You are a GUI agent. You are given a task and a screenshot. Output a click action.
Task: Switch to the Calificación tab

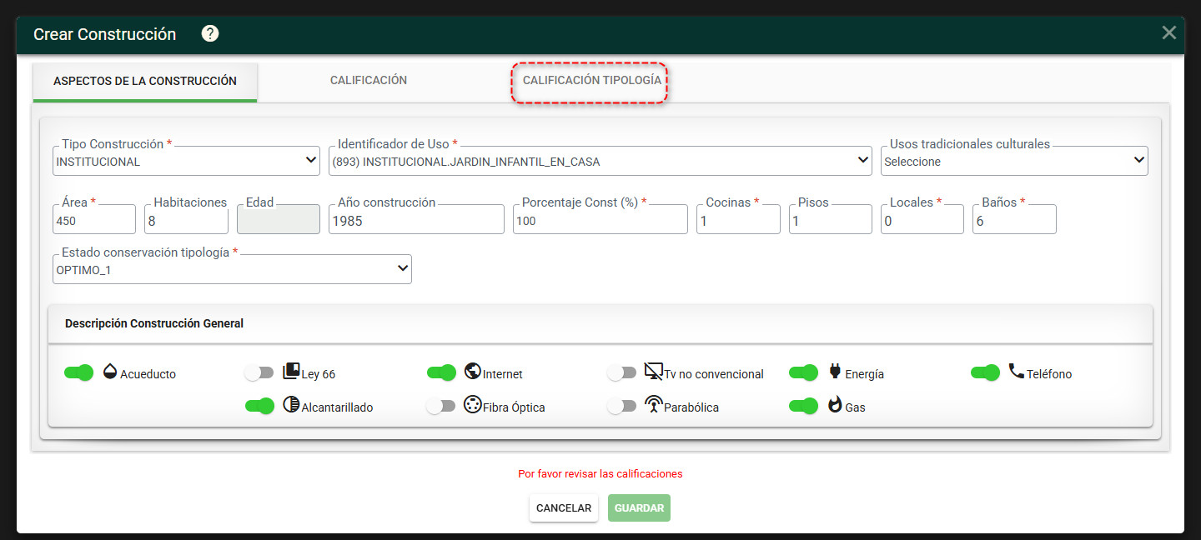coord(369,81)
